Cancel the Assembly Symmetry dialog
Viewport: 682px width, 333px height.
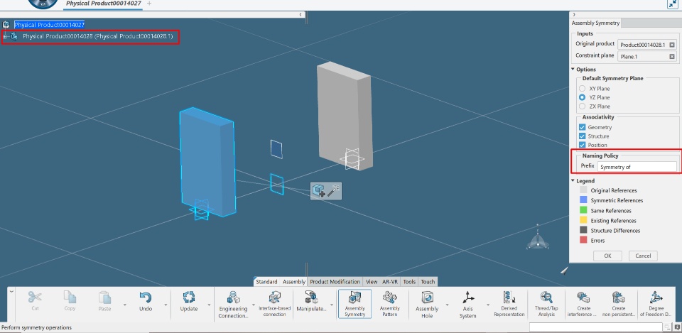point(643,256)
